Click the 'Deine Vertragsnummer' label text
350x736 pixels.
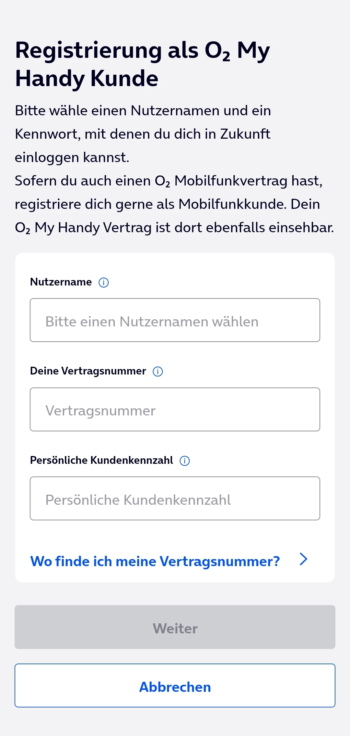88,371
